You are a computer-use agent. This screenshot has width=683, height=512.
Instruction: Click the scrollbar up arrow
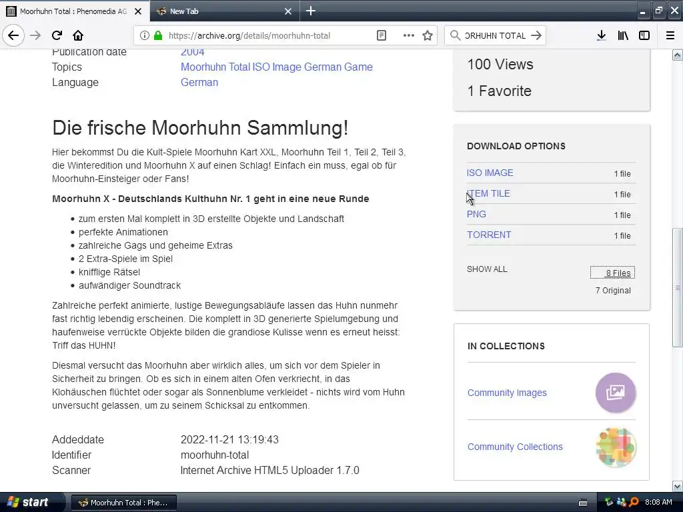tap(677, 55)
